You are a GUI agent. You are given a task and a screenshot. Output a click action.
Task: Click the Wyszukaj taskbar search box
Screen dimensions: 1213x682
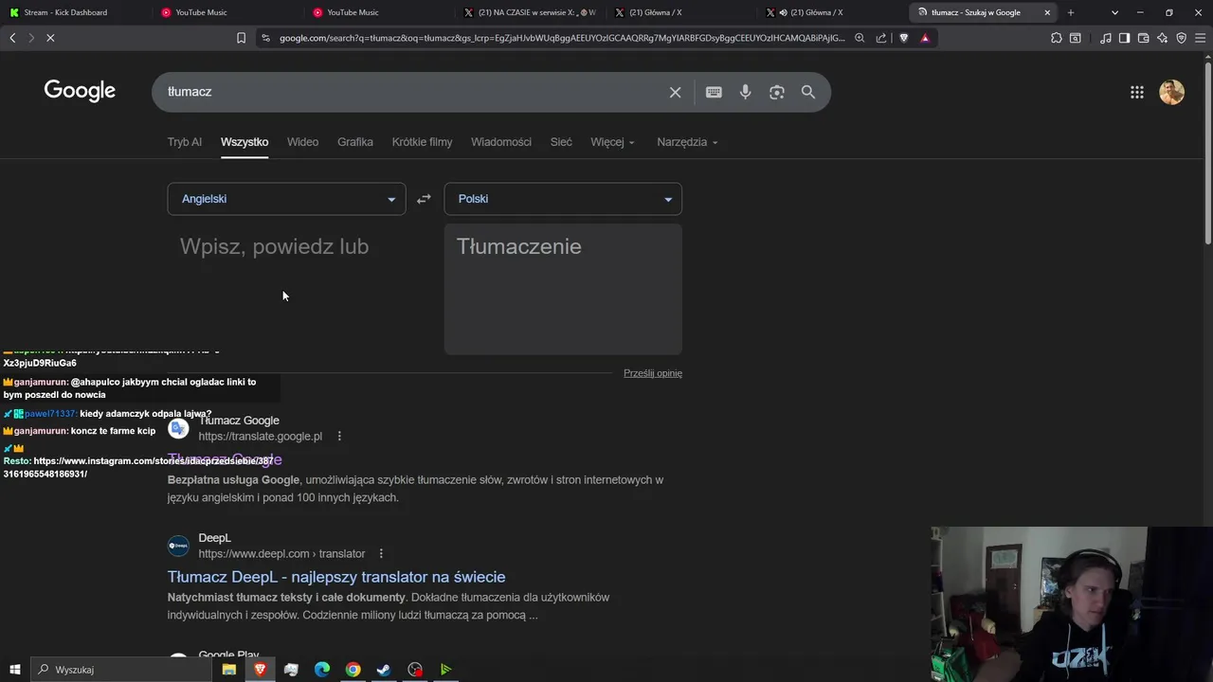tap(121, 670)
